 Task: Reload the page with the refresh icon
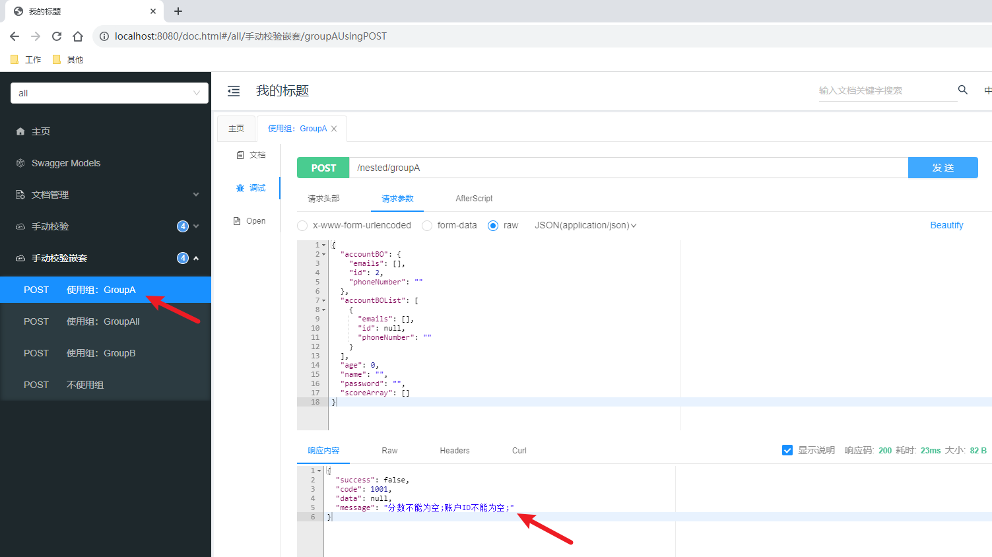pyautogui.click(x=57, y=36)
